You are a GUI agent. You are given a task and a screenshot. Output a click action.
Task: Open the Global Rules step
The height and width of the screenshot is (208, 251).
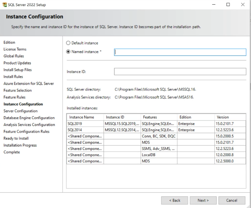(x=14, y=56)
